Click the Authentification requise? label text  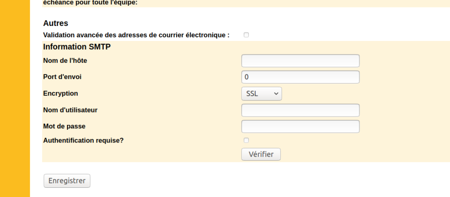(x=87, y=141)
